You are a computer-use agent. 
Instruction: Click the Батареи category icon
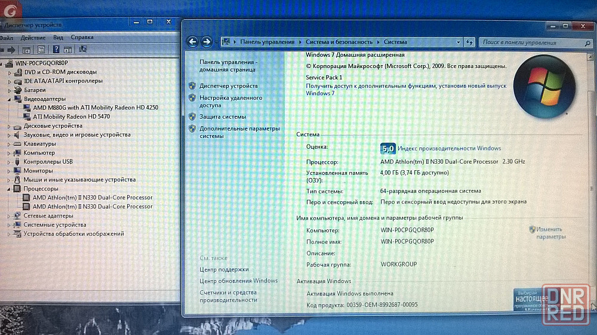click(x=17, y=90)
